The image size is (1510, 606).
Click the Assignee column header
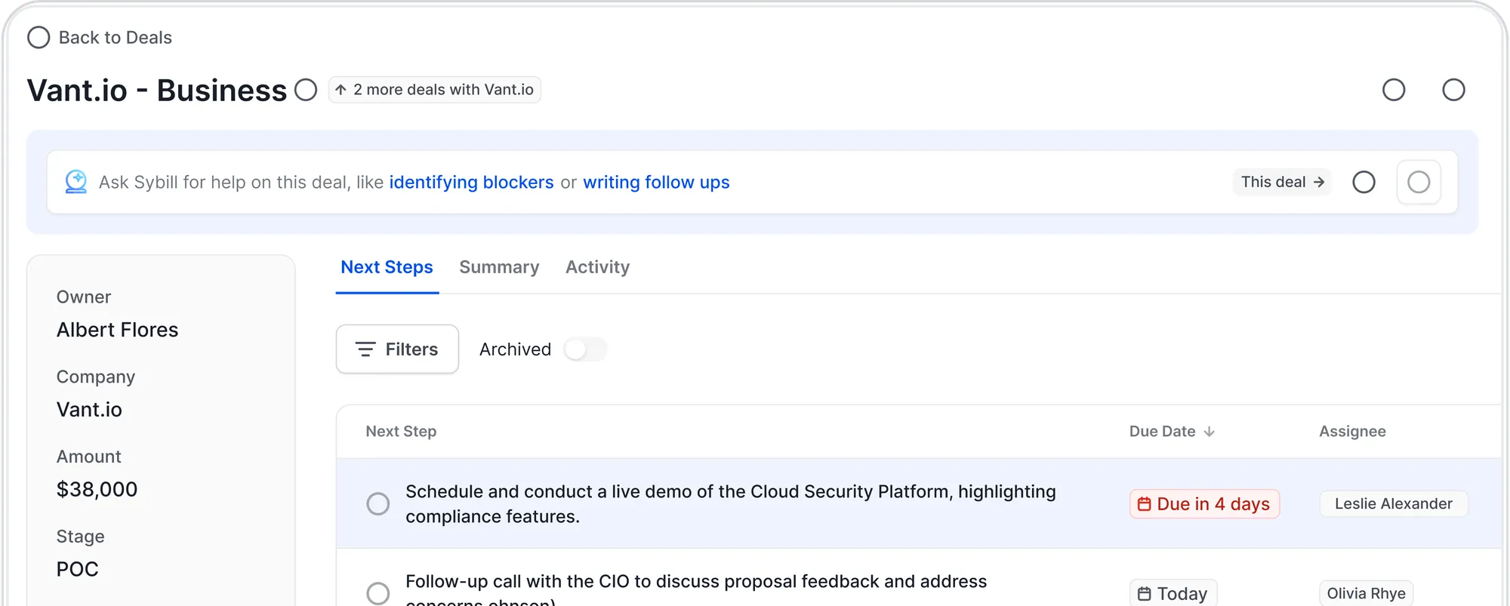tap(1352, 432)
